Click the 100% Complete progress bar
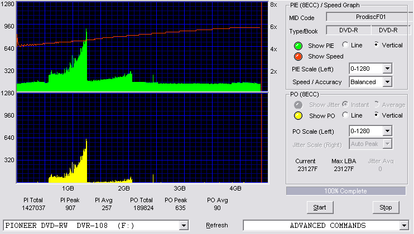Screen dimensions: 414x234 [x=345, y=191]
